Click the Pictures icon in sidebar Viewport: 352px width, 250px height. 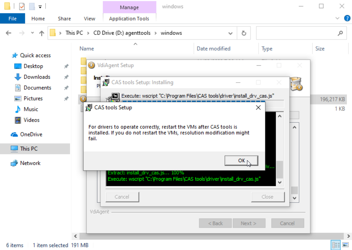tap(18, 98)
